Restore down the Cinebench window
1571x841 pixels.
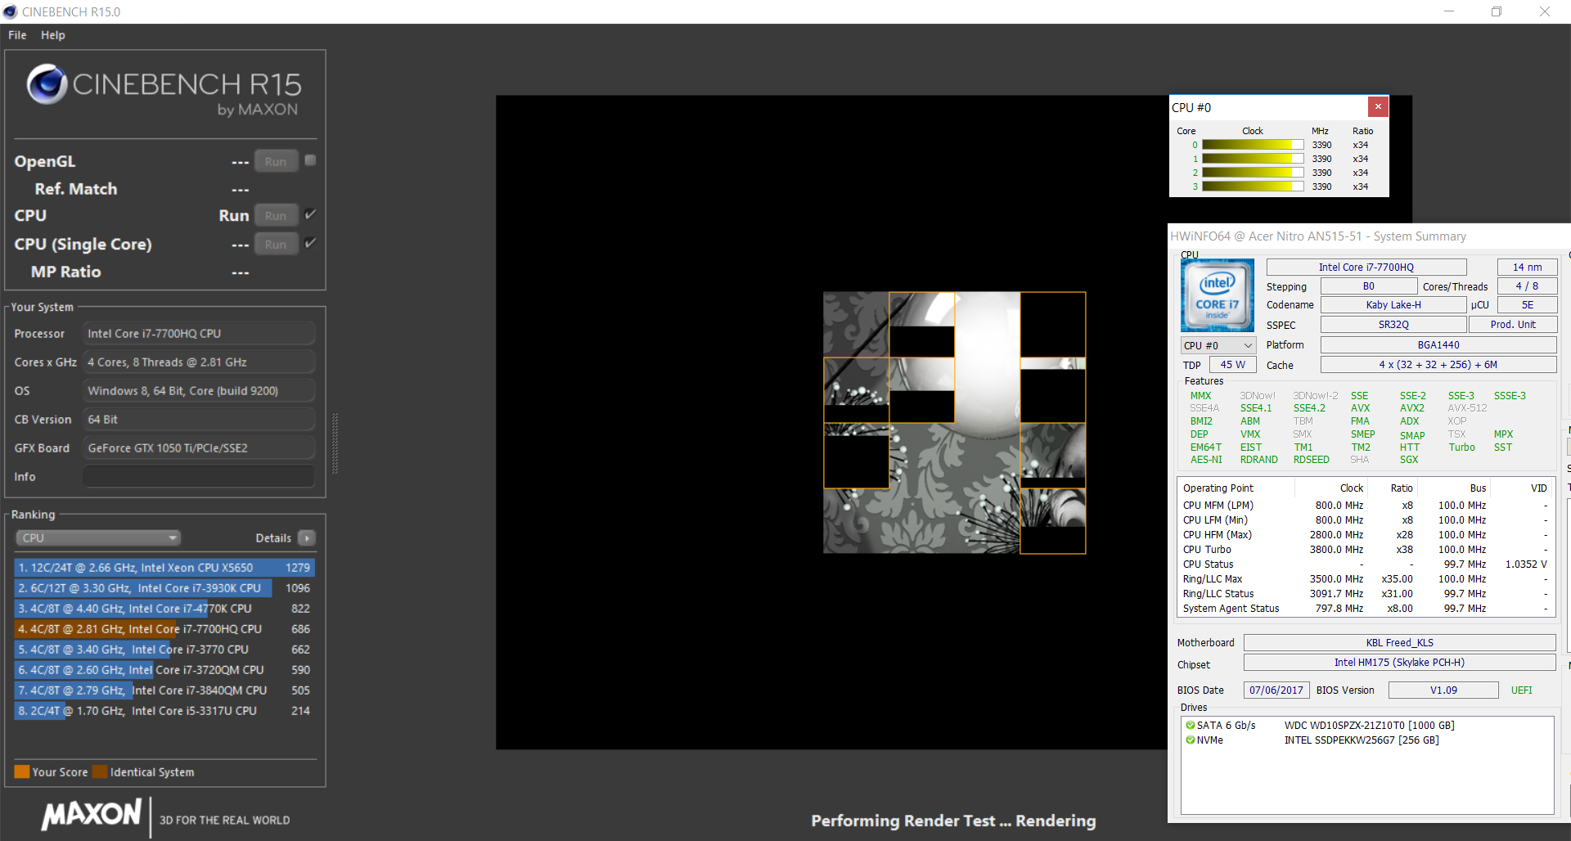coord(1497,11)
